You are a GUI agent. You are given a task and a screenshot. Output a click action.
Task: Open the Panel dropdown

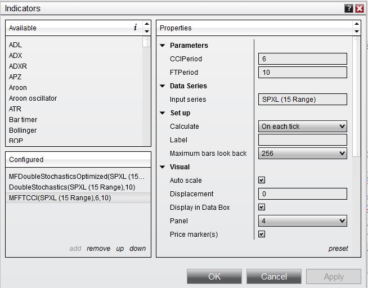click(303, 221)
